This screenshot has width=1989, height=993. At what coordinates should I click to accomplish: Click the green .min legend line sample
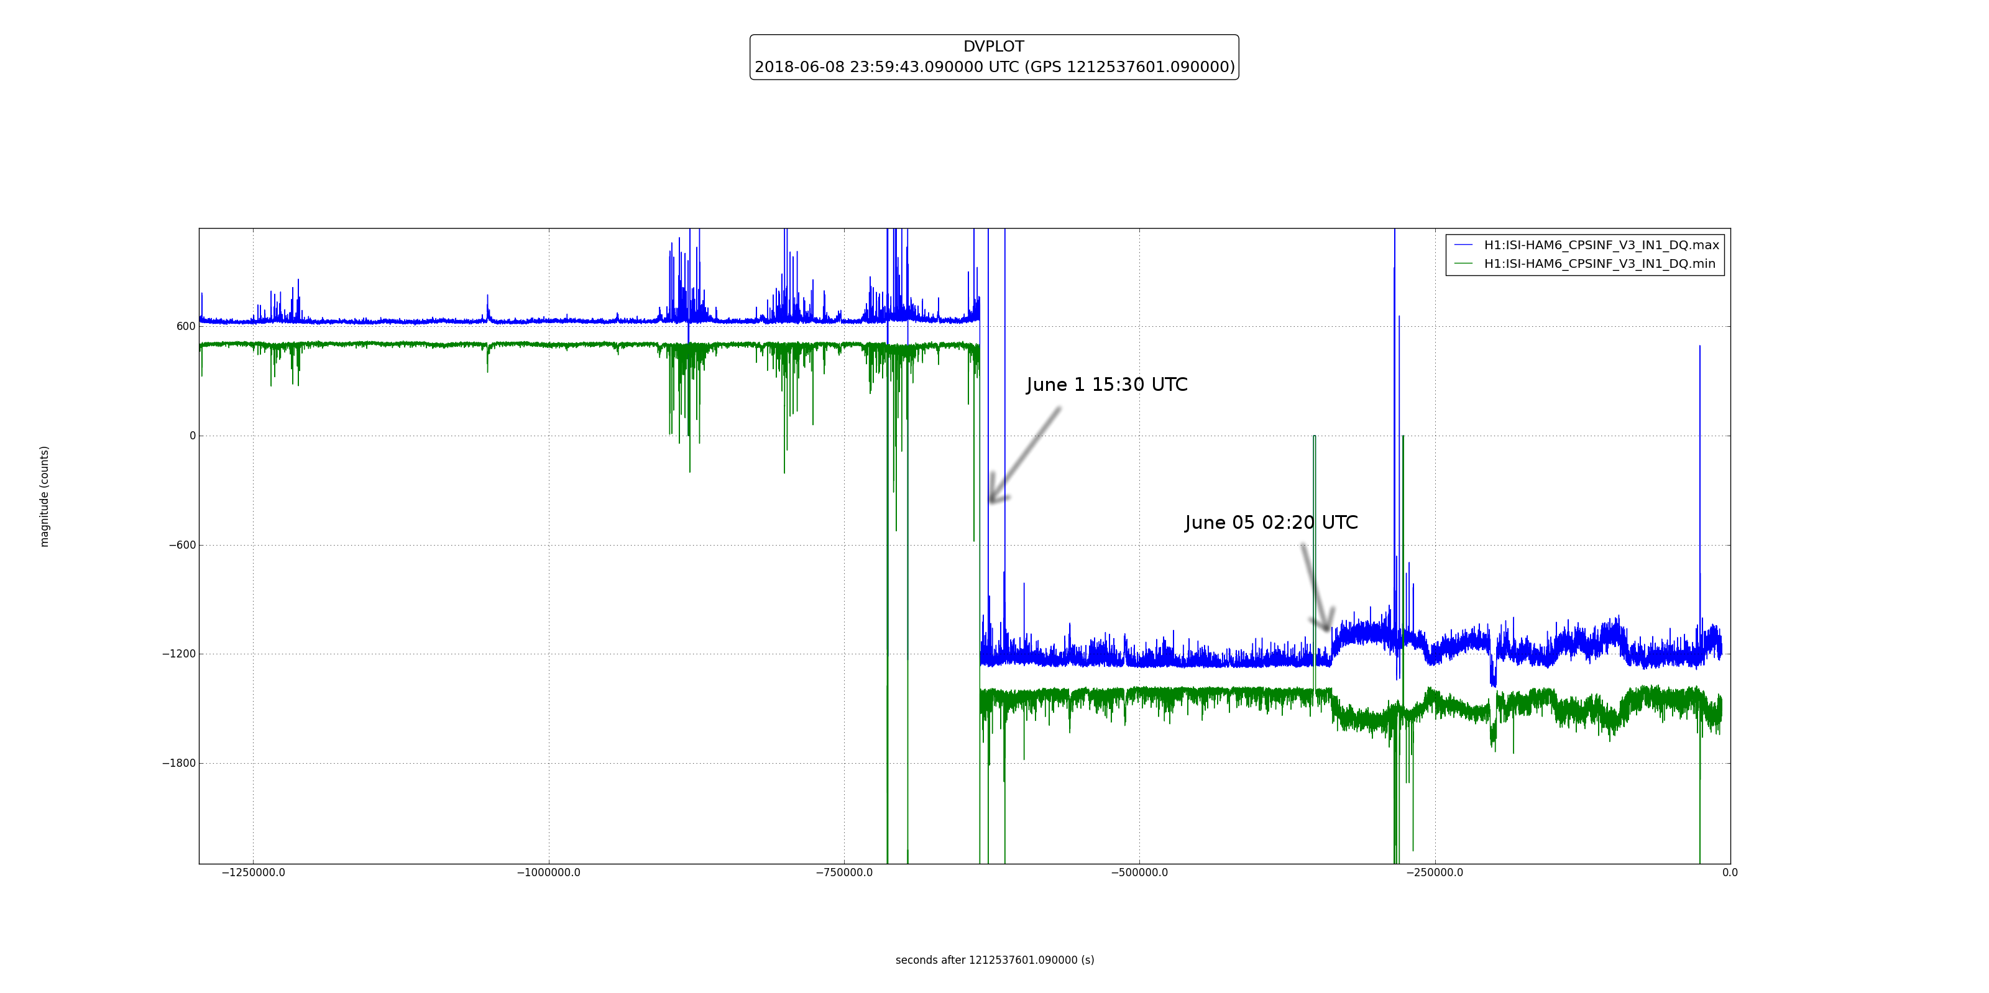(x=1463, y=263)
